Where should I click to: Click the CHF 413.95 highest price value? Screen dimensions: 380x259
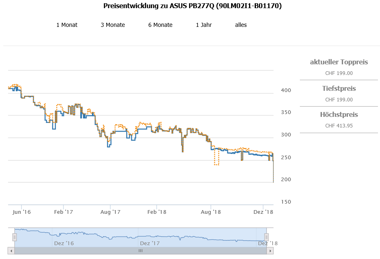tap(339, 126)
